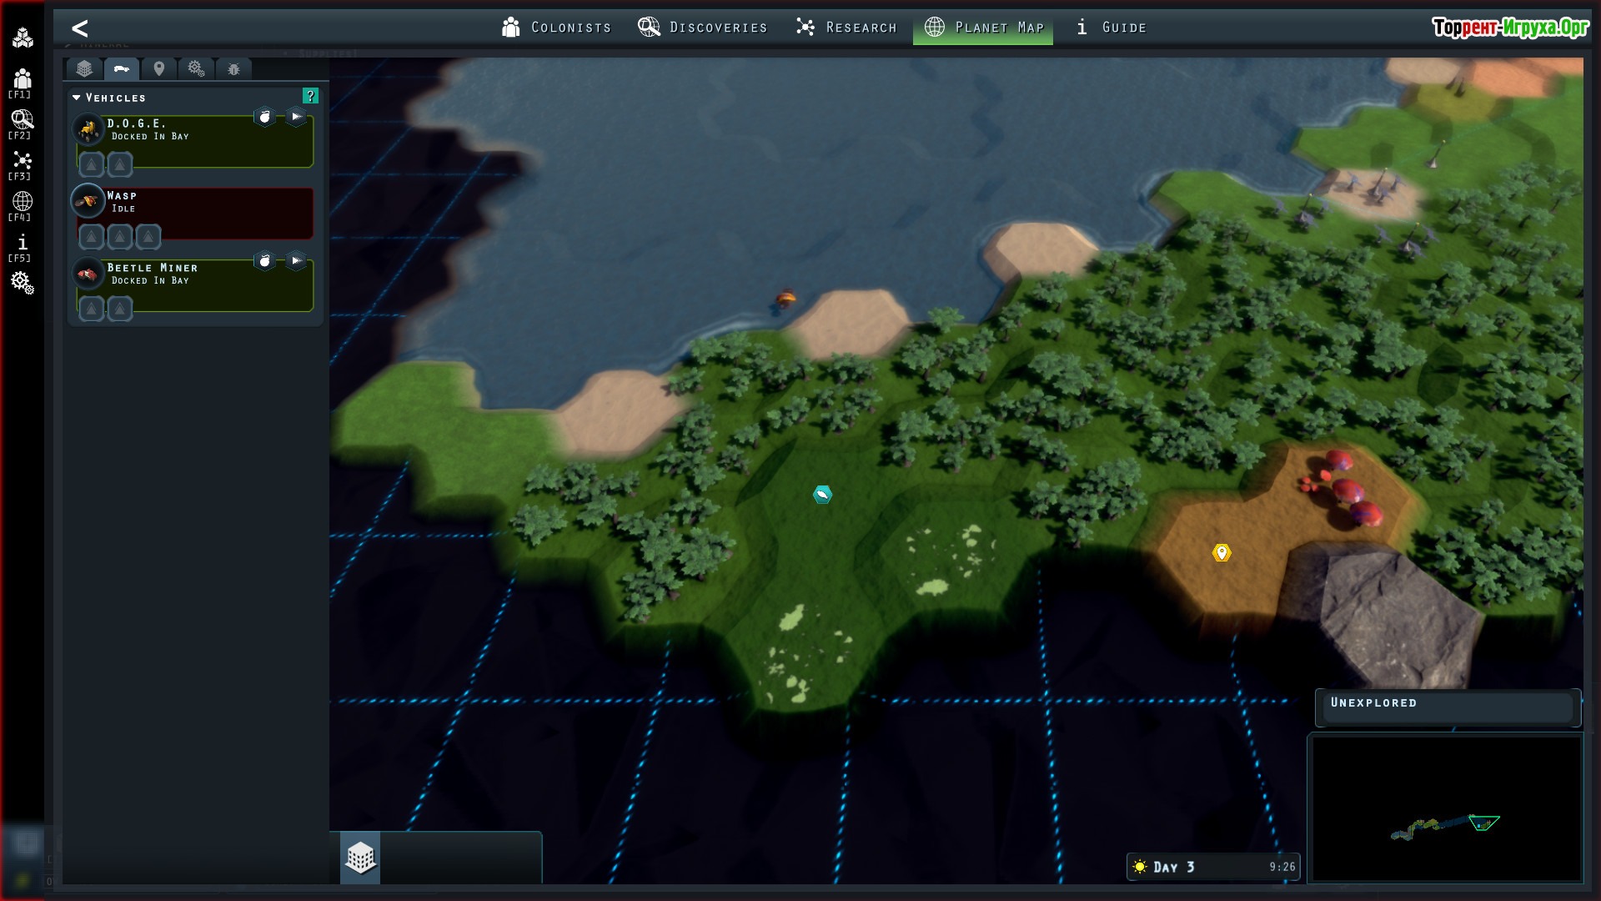Viewport: 1601px width, 901px height.
Task: Click the yellow location marker on map
Action: click(1222, 552)
